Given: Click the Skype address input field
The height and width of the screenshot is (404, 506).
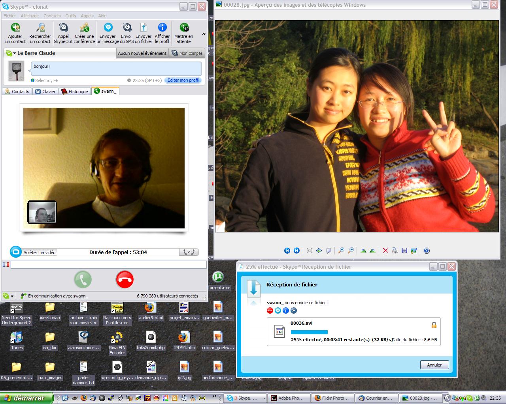Looking at the screenshot, I should 108,265.
